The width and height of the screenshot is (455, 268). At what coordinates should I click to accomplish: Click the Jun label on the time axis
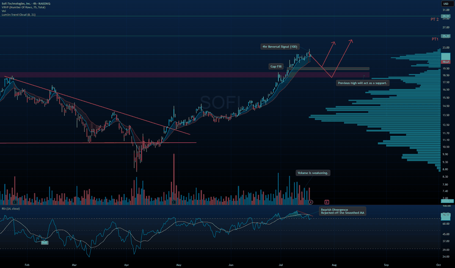231,265
